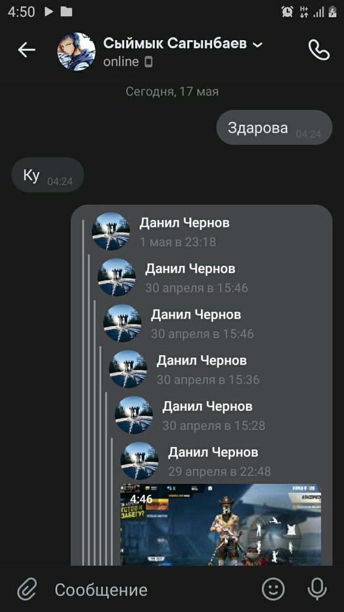Screen dimensions: 344x612
Task: Tap Данил Чернов avatar dated 29 апреля
Action: tap(139, 461)
